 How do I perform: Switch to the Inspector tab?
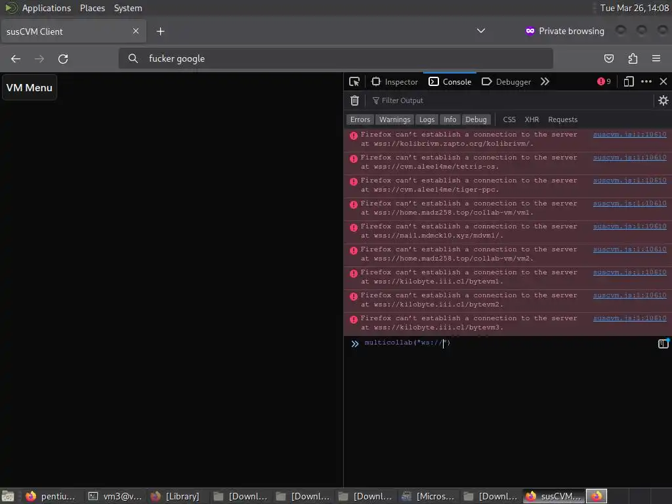[x=394, y=82]
